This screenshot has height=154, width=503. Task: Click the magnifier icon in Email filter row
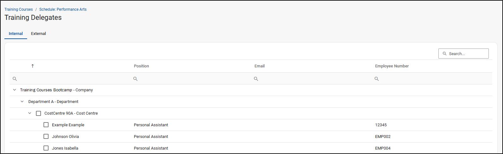[x=256, y=79]
